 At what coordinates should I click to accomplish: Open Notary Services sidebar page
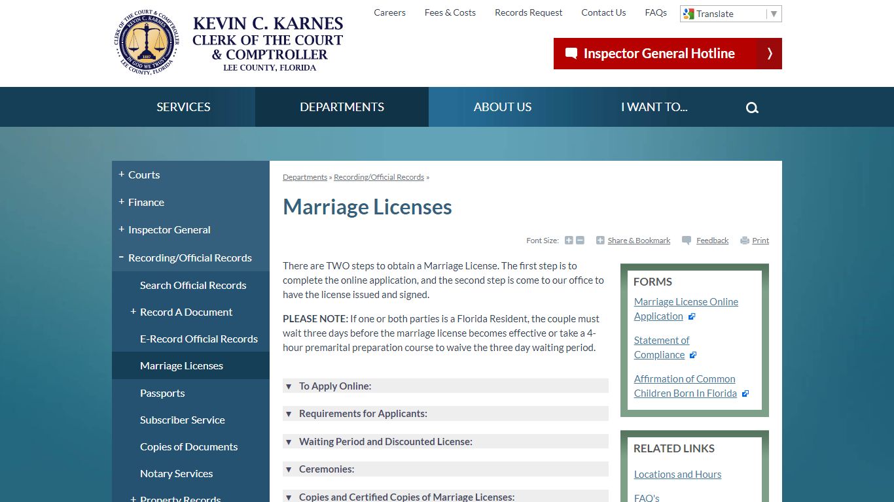176,473
